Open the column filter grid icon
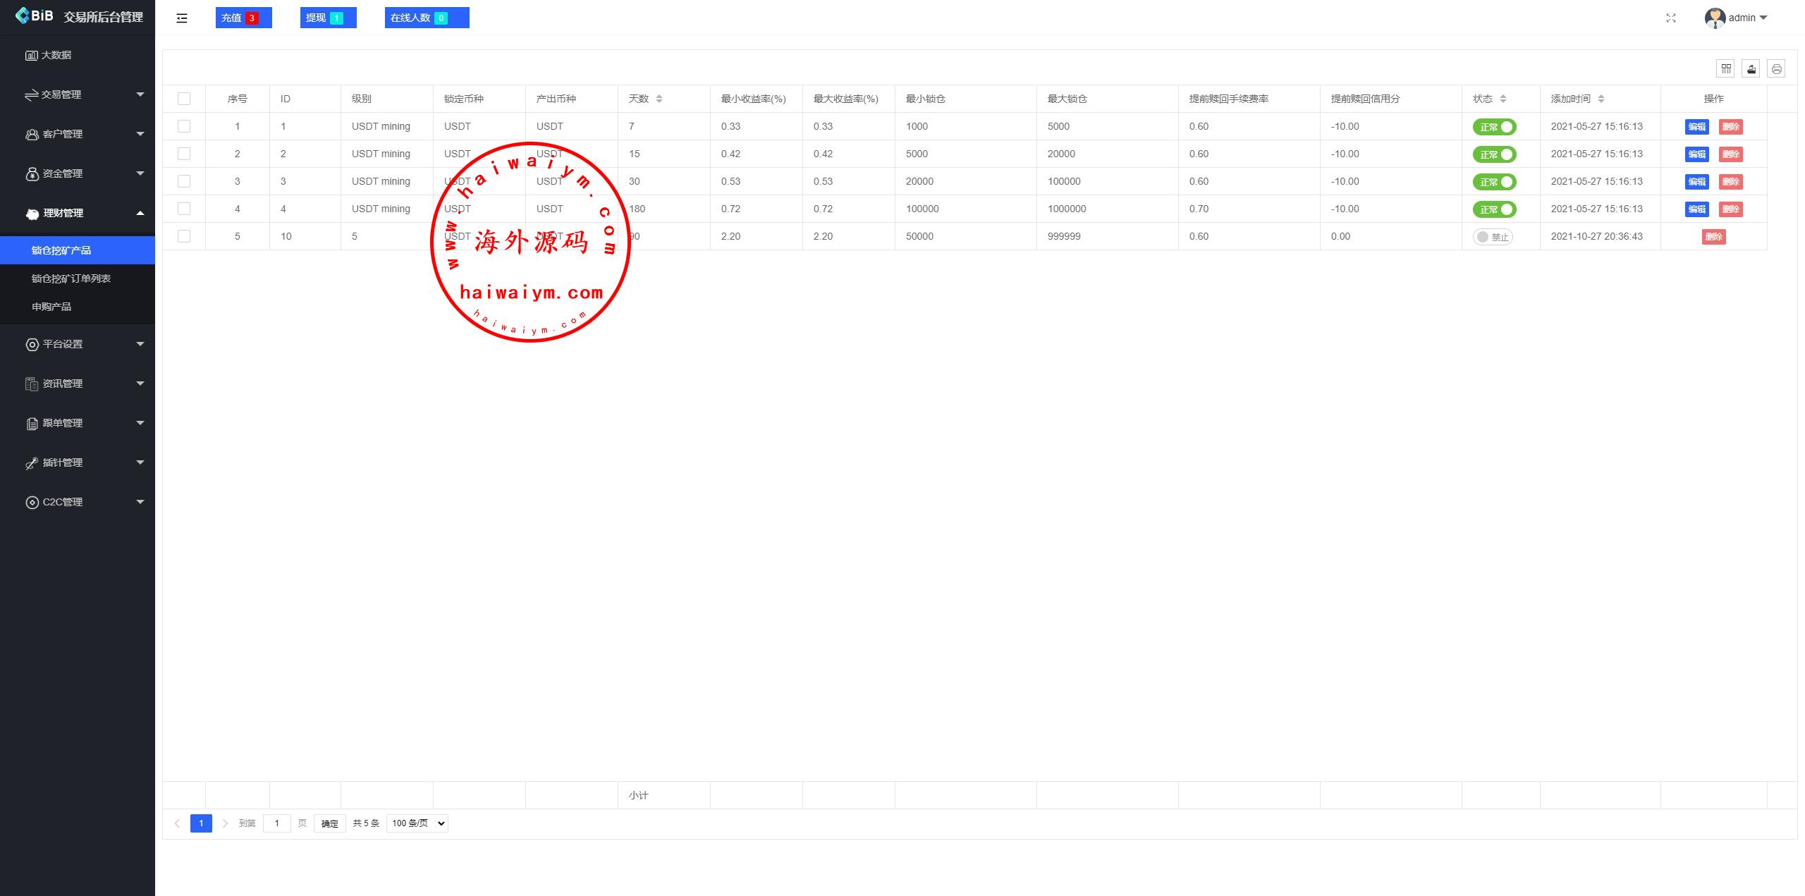1805x896 pixels. click(x=1725, y=68)
